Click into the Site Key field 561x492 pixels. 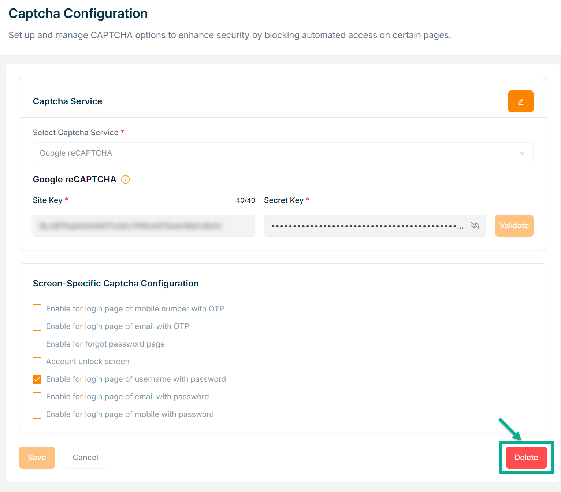(x=144, y=226)
